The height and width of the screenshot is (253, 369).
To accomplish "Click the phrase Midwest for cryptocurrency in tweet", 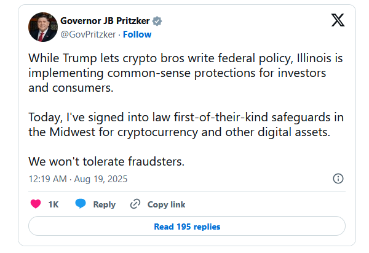I will [x=124, y=132].
